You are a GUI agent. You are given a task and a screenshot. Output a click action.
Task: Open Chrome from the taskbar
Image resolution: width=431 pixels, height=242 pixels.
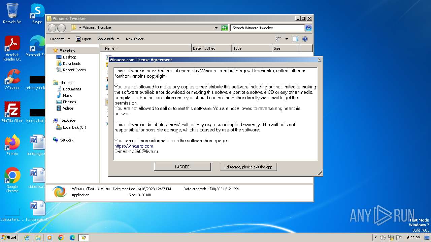61,238
